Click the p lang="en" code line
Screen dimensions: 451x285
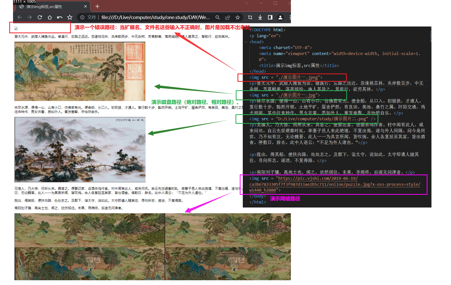coord(265,36)
